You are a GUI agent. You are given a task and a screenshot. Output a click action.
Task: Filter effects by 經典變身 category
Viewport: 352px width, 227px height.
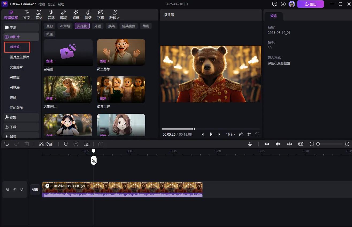point(129,26)
